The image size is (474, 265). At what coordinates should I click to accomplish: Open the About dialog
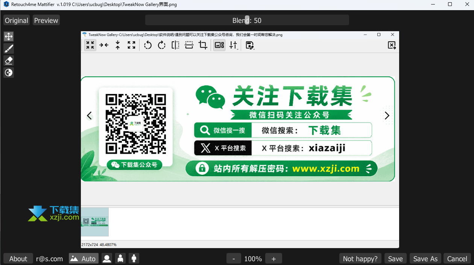coord(18,259)
